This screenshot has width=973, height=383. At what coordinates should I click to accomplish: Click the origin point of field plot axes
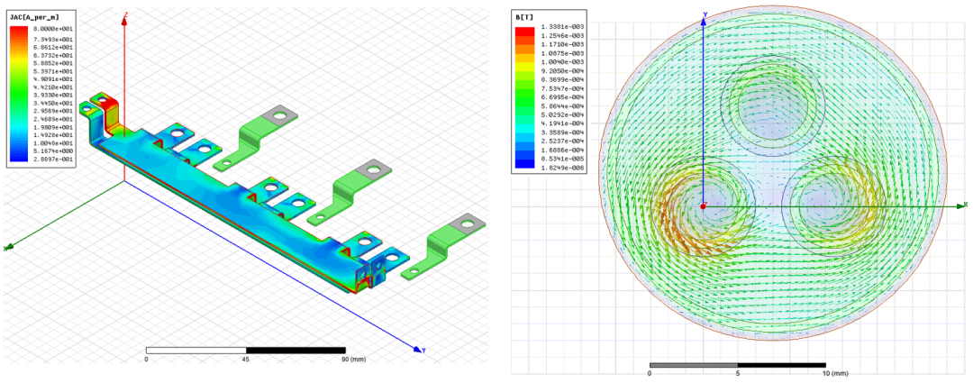[703, 206]
